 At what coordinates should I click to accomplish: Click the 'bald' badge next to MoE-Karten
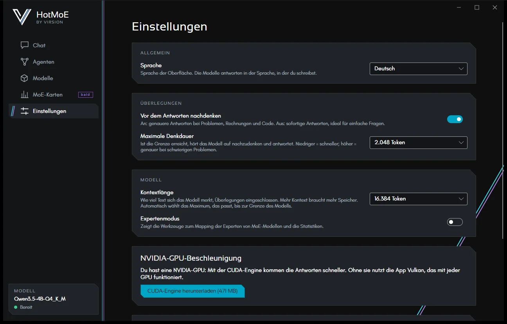[x=86, y=95]
